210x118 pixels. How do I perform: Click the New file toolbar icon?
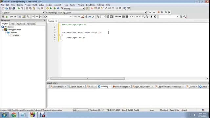click(3, 9)
